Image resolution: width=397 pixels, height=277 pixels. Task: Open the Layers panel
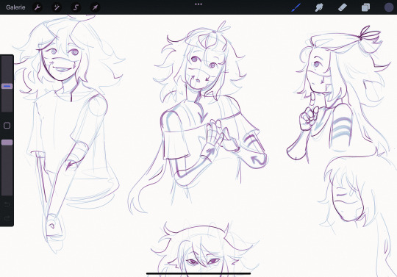[x=365, y=7]
